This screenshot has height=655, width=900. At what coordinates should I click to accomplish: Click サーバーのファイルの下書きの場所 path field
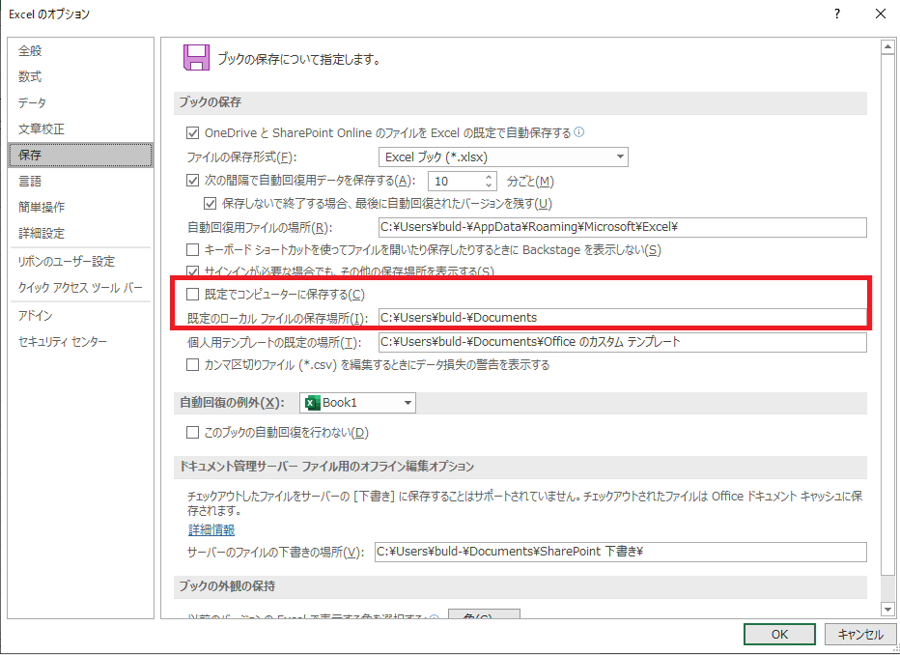click(621, 552)
